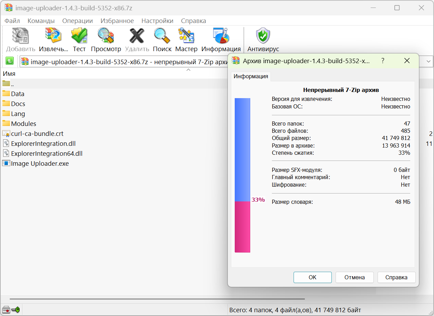Expand the address bar dropdown arrow

[x=429, y=61]
